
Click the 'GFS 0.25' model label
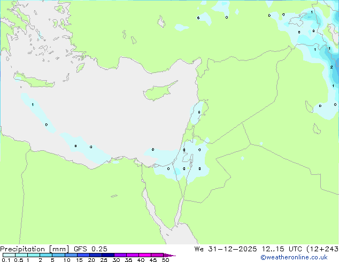[x=90, y=249]
